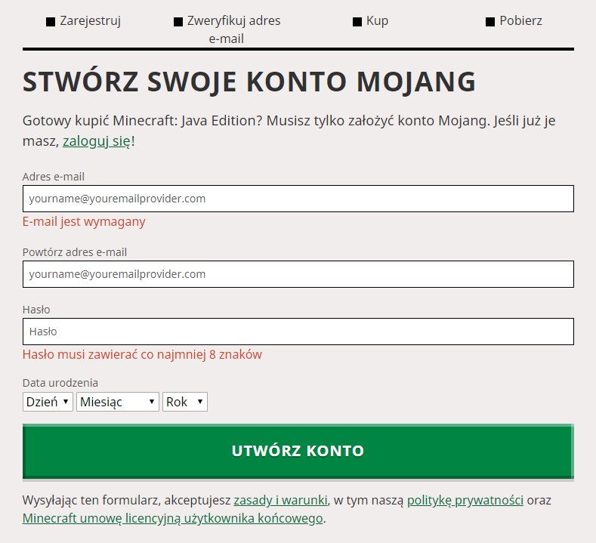Click the 'Adres e-mail' field label

pyautogui.click(x=54, y=177)
